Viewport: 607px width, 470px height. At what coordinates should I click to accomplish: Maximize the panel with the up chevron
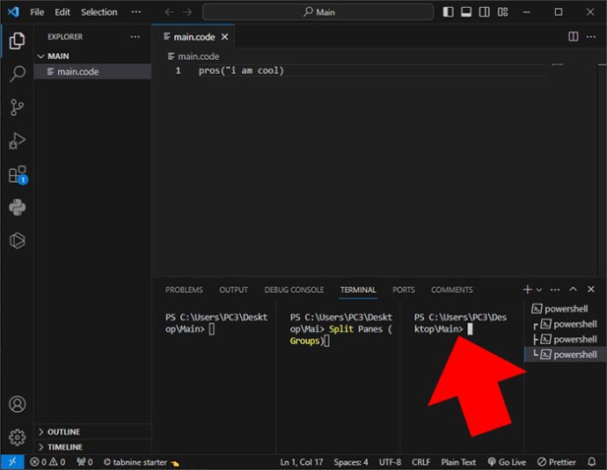pos(573,289)
